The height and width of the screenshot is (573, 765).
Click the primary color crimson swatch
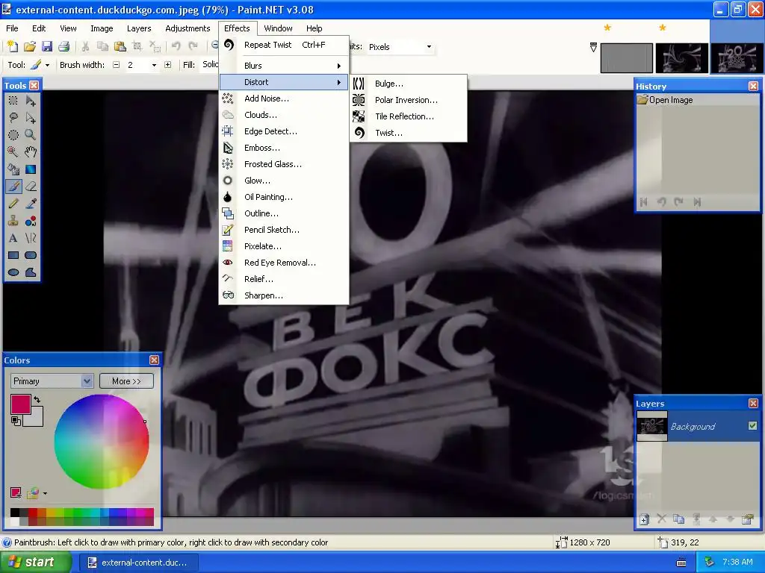[20, 404]
